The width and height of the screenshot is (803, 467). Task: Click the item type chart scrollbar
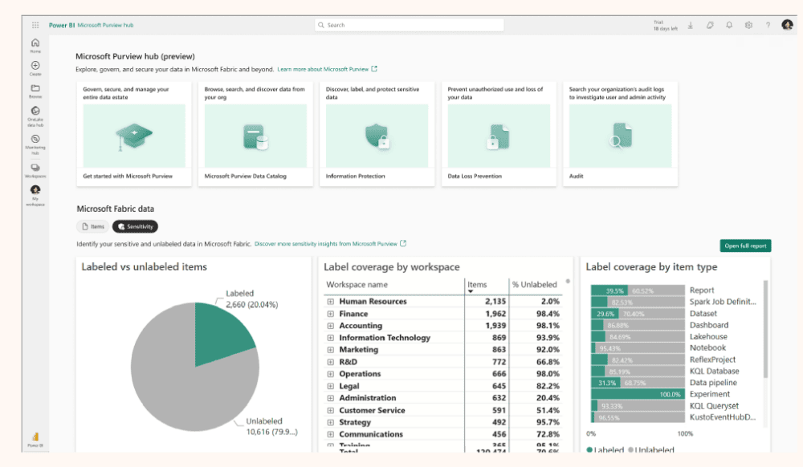coord(765,329)
